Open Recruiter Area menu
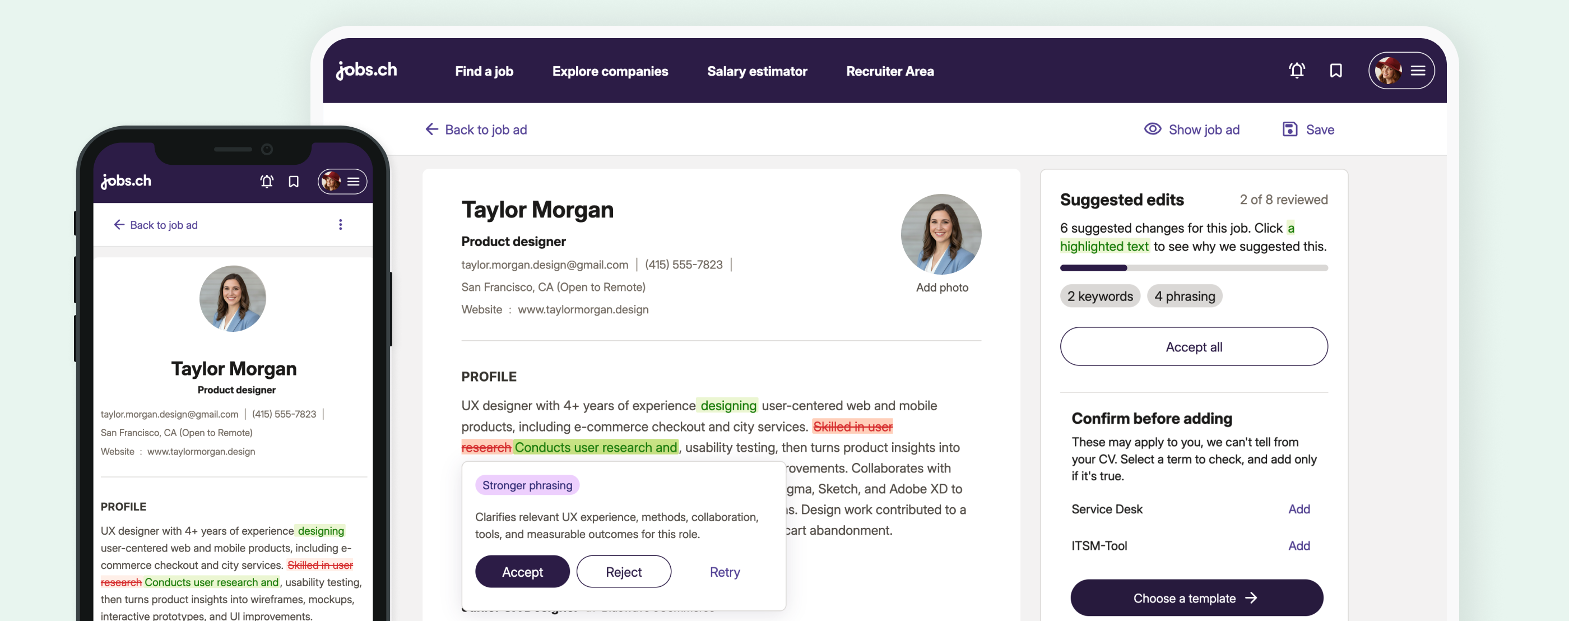1569x621 pixels. (x=890, y=71)
